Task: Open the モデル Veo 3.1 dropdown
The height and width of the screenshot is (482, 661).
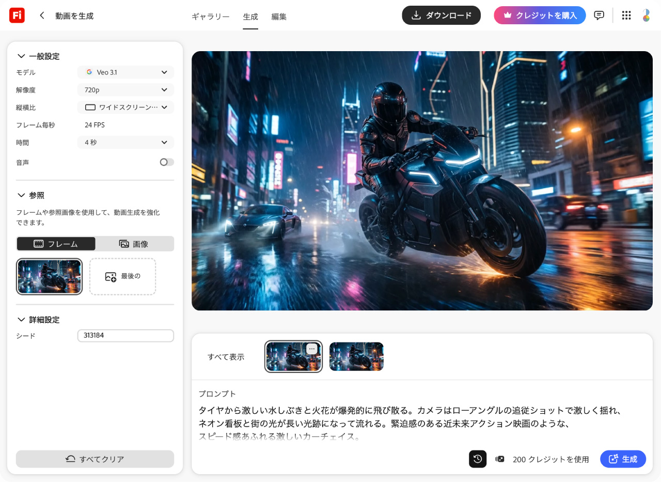Action: (125, 72)
